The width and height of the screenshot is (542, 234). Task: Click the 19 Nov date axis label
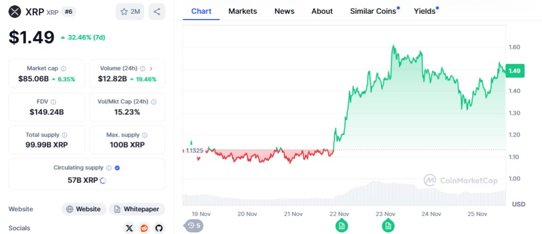pos(201,214)
